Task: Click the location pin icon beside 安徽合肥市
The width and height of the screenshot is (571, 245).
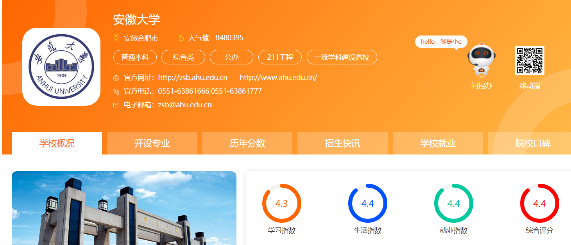Action: click(116, 38)
